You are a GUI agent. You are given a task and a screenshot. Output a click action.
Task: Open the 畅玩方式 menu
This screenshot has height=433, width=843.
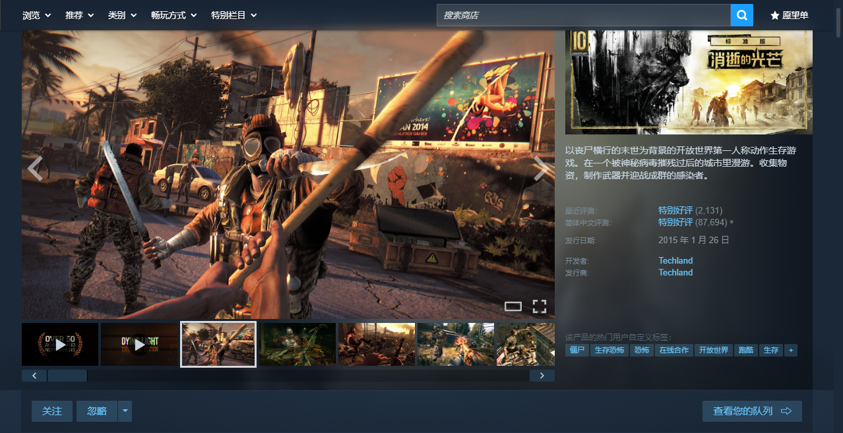pyautogui.click(x=174, y=15)
